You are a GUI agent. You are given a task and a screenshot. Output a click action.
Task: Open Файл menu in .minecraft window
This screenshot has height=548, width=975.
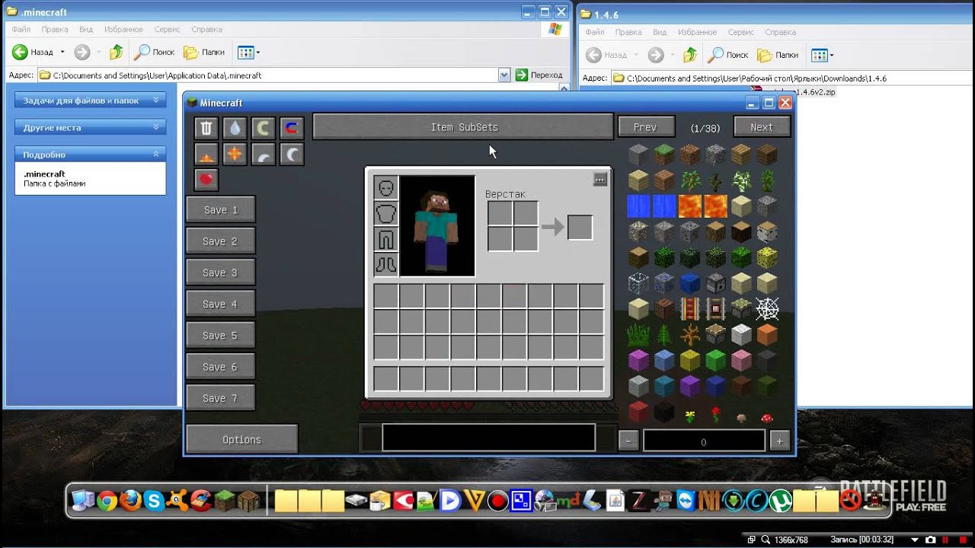pos(21,30)
